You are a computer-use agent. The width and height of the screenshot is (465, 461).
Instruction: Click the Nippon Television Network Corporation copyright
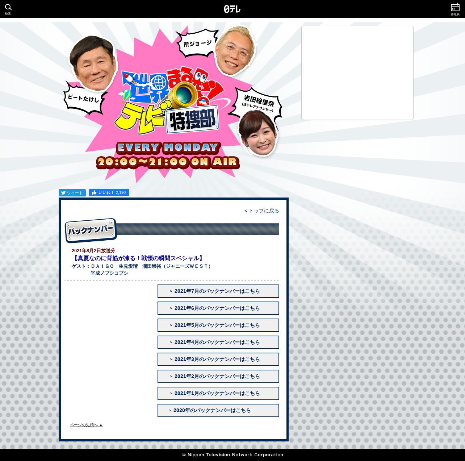[x=232, y=455]
